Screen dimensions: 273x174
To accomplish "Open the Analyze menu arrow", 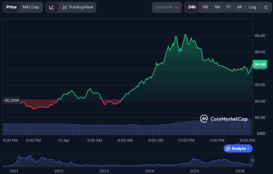I will [x=248, y=148].
